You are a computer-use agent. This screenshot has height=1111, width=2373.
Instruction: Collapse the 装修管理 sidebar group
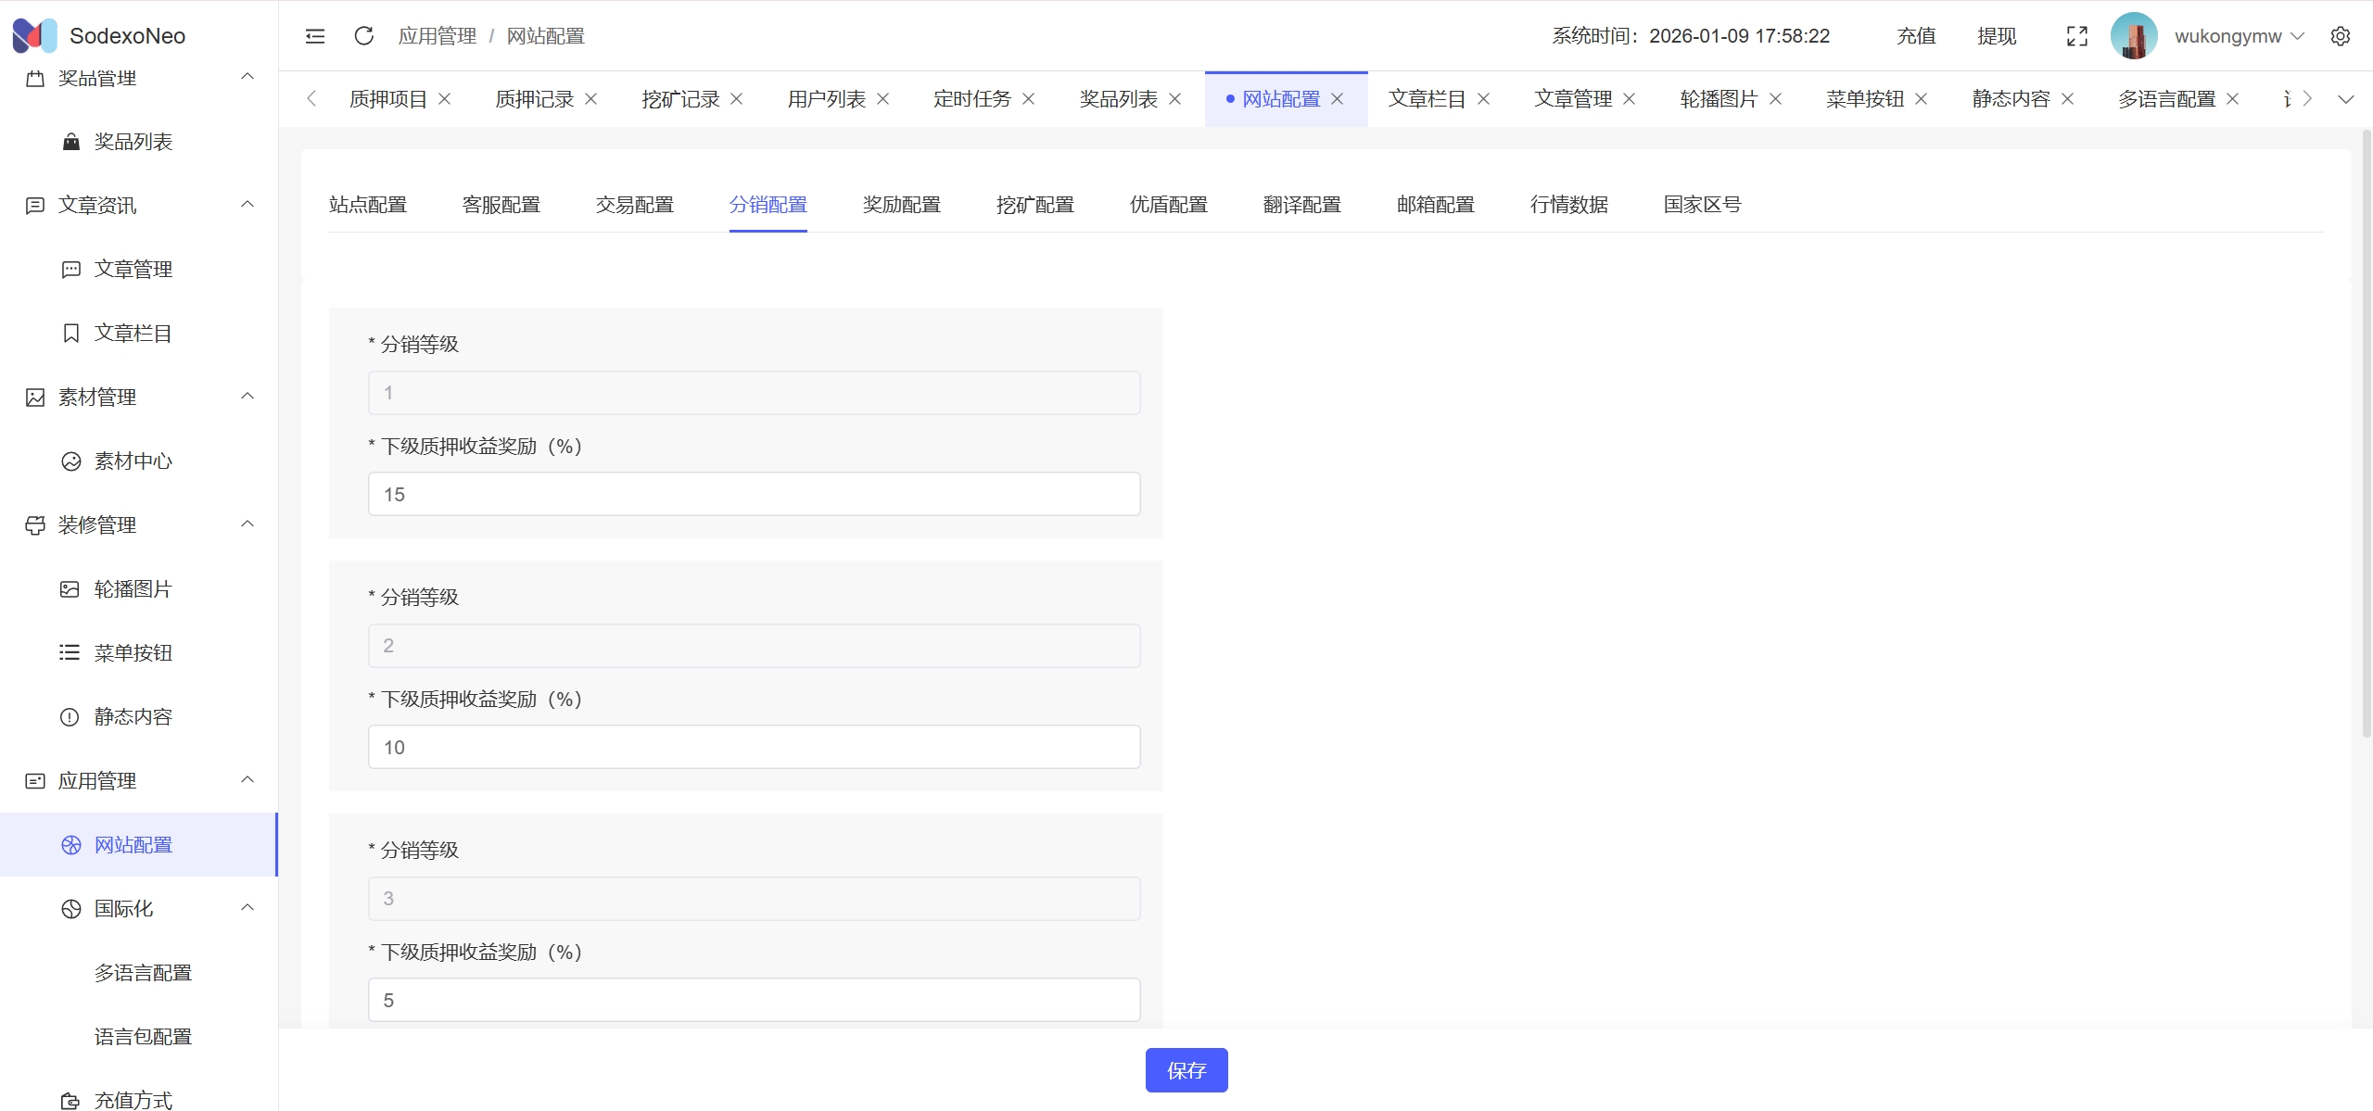coord(247,524)
